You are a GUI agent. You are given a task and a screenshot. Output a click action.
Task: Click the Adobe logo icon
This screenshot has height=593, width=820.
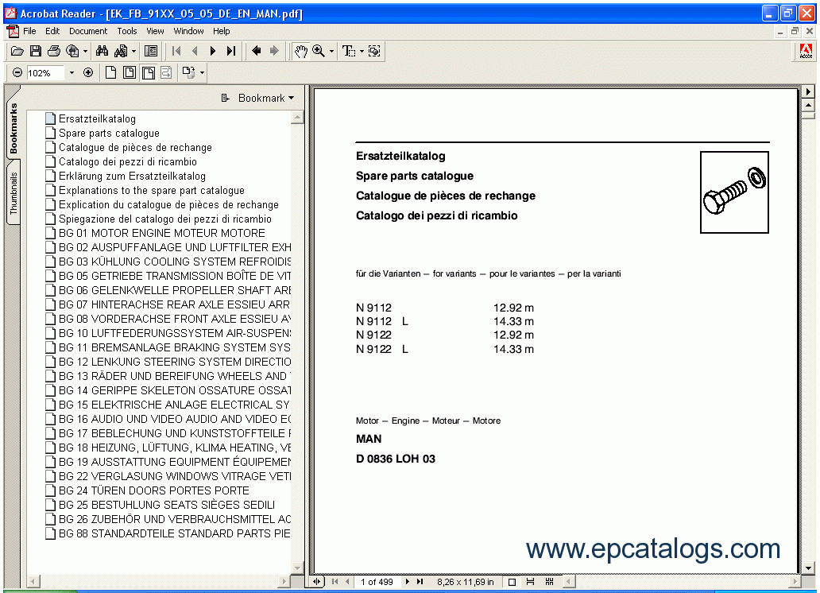pos(806,52)
